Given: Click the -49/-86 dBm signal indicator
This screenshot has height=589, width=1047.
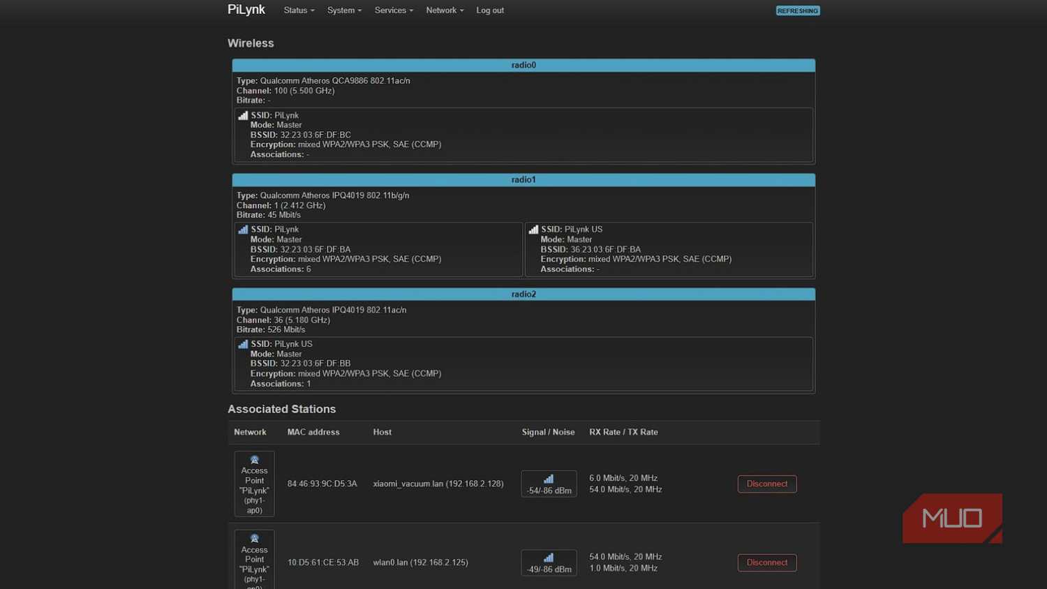Looking at the screenshot, I should (549, 562).
